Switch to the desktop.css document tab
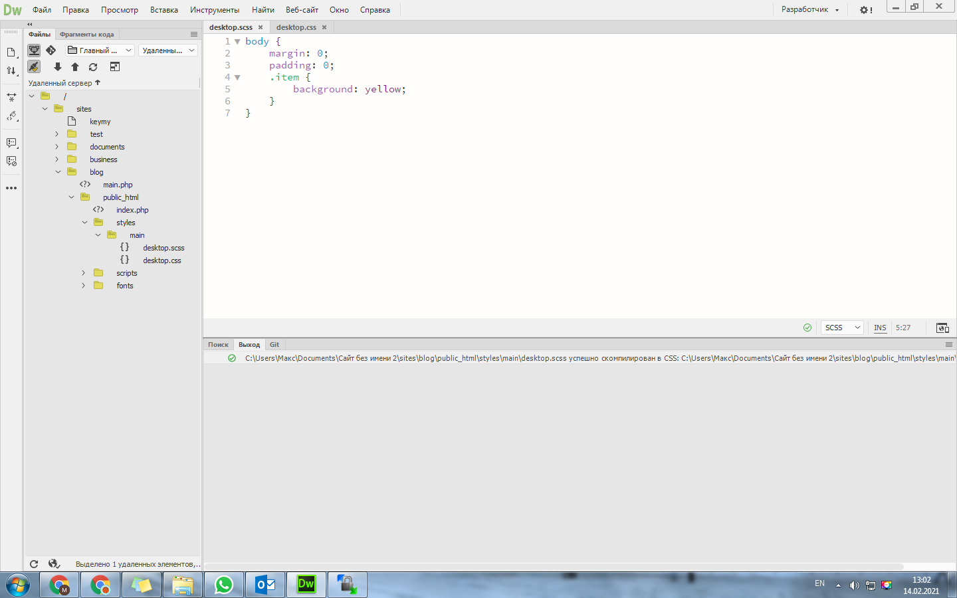Screen dimensions: 957x598 click(x=296, y=27)
